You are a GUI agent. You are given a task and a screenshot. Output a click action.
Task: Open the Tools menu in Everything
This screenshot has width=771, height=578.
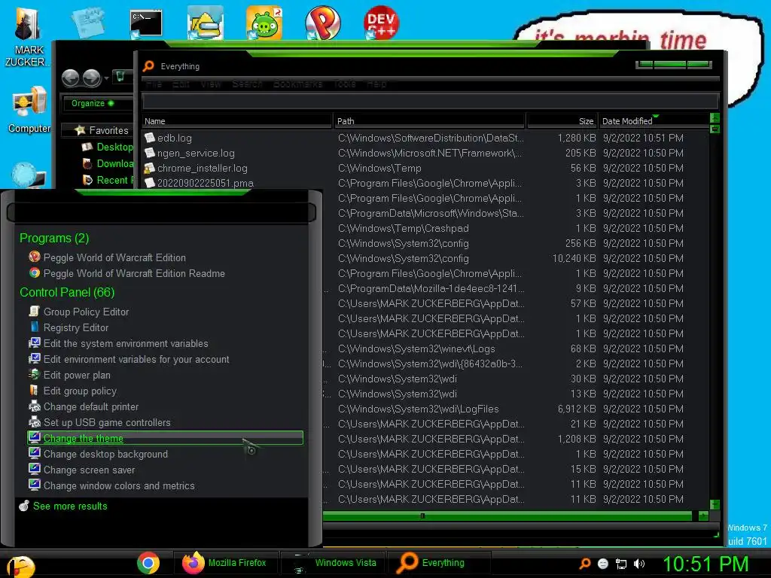345,84
